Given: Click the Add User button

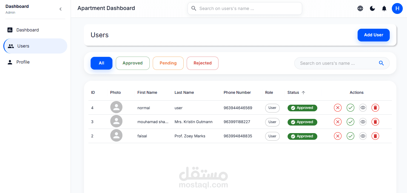Looking at the screenshot, I should pyautogui.click(x=374, y=35).
